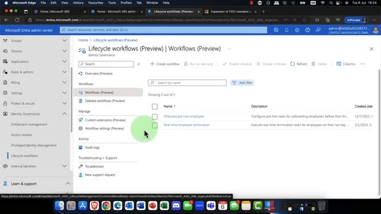Viewport: 381px width, 214px height.
Task: Click the portal search resources bar
Action: coord(163,30)
